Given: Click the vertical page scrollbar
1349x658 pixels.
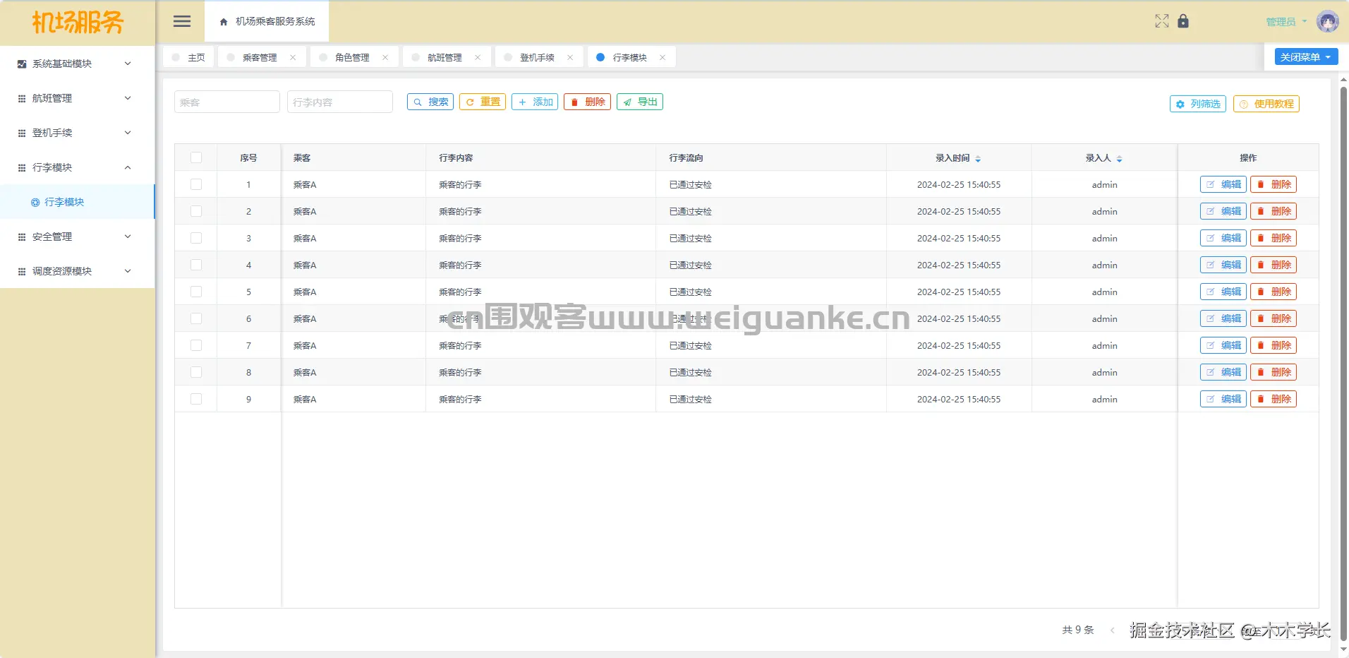Looking at the screenshot, I should click(x=1343, y=364).
